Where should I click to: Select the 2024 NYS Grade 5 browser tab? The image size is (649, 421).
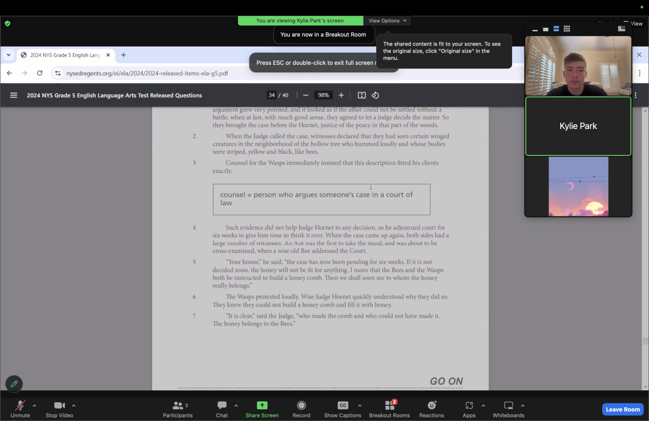[x=65, y=55]
